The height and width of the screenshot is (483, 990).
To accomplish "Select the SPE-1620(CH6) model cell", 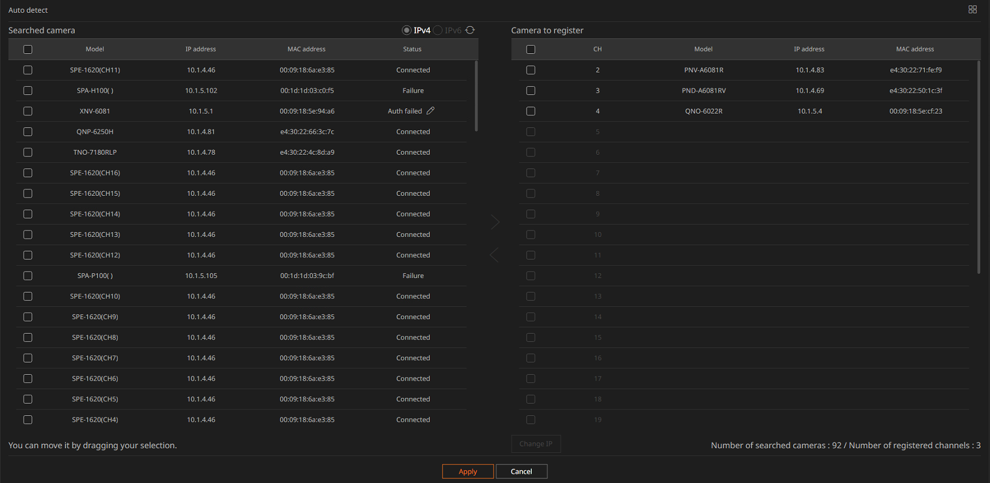I will 95,378.
